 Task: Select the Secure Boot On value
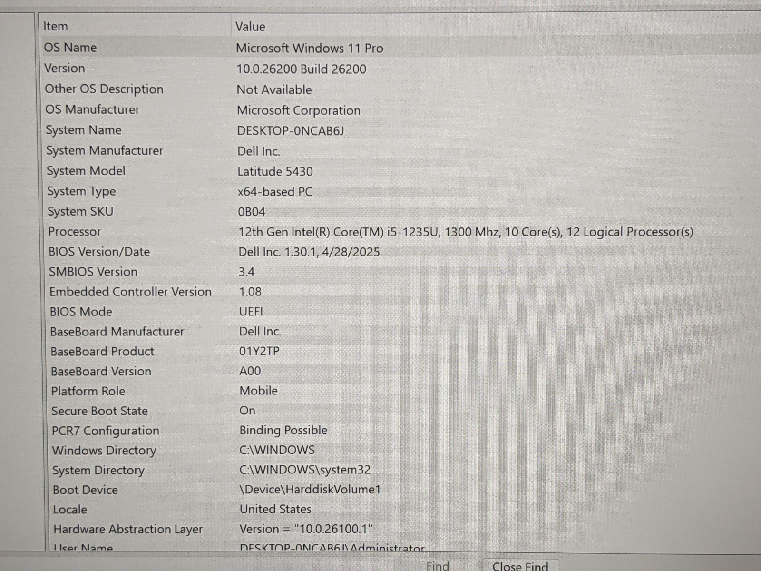(x=247, y=411)
